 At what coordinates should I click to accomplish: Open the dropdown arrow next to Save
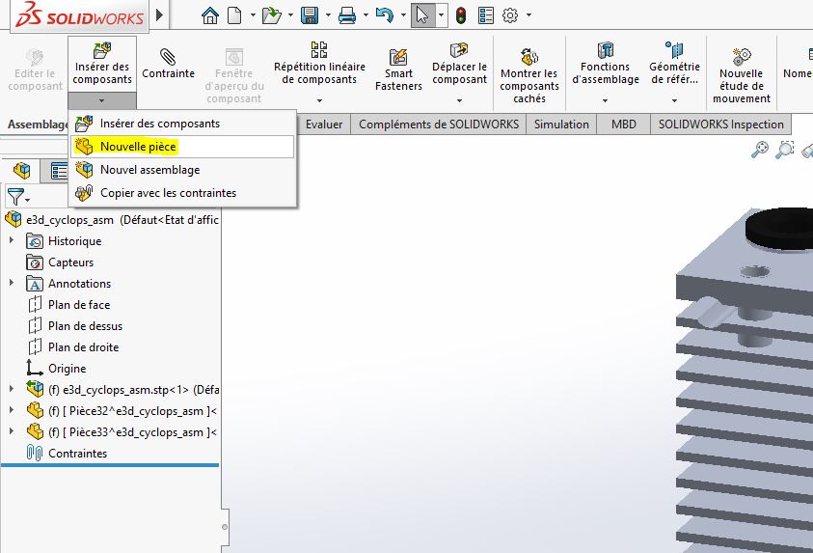click(x=328, y=15)
